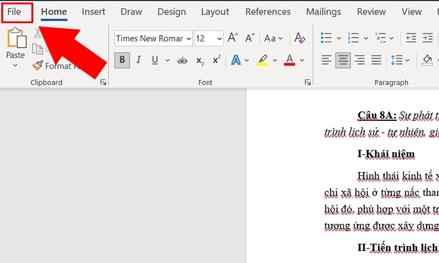The height and width of the screenshot is (263, 439).
Task: Toggle bold formatting
Action: [x=122, y=60]
